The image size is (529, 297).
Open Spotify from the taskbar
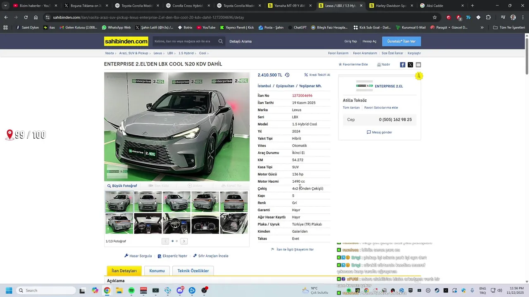pyautogui.click(x=131, y=290)
